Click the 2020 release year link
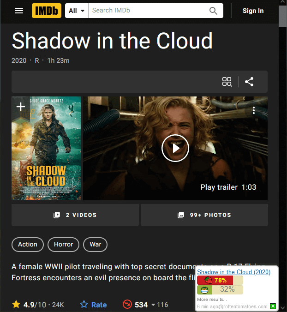Screen dimensions: 287x312 19,60
